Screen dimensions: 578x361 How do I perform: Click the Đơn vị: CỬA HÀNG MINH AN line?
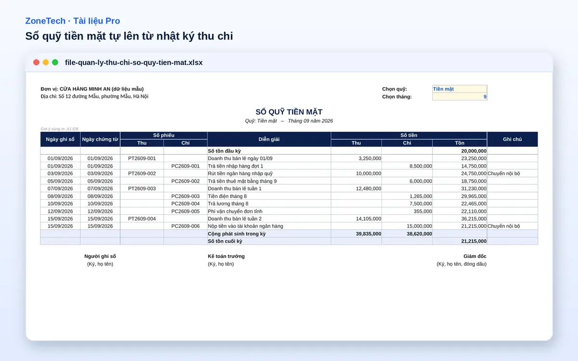tap(92, 89)
